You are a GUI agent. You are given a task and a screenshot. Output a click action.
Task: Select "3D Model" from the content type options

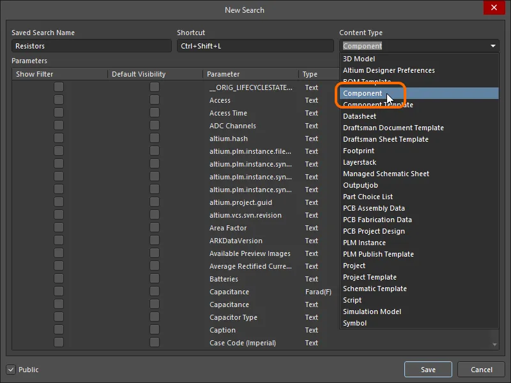pos(357,59)
